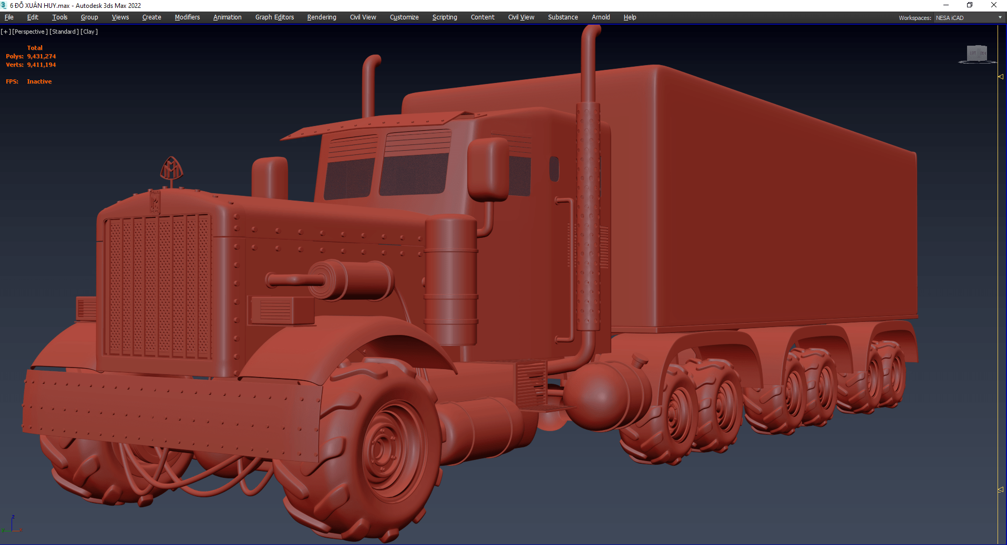The width and height of the screenshot is (1007, 545).
Task: Open the Perspective viewport label menu
Action: tap(30, 32)
